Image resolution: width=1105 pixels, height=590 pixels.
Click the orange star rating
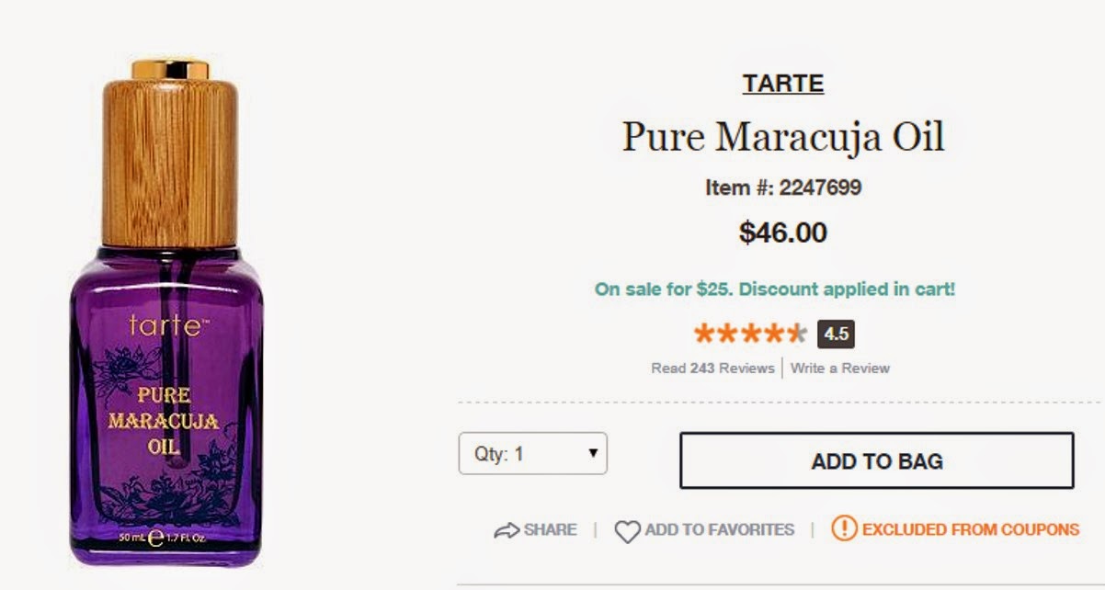[750, 333]
